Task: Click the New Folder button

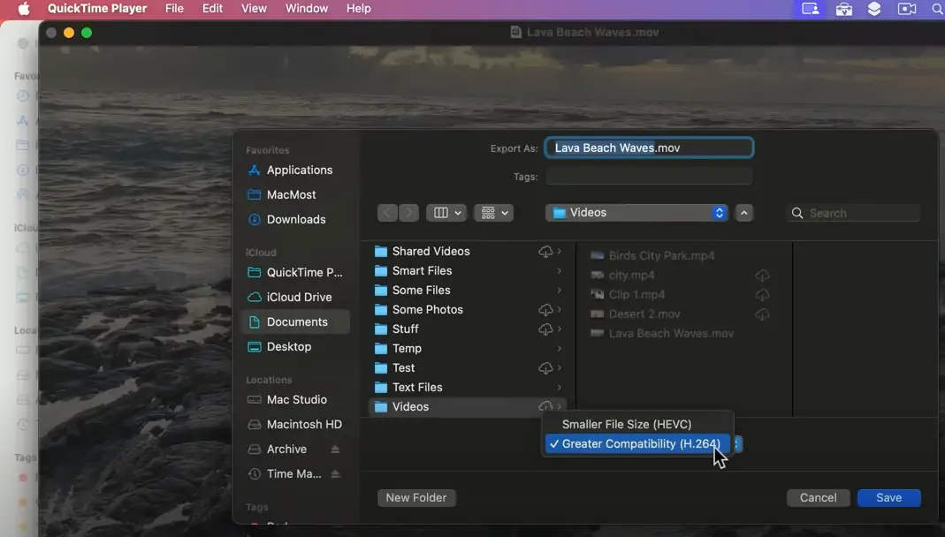Action: point(416,498)
